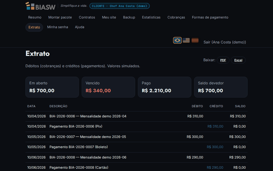The image size is (273, 171).
Task: Select row BIA-2026-0006 Mensalidade demo 2026-04
Action: (136, 116)
